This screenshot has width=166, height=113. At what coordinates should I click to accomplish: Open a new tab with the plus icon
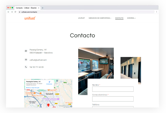(x=43, y=8)
